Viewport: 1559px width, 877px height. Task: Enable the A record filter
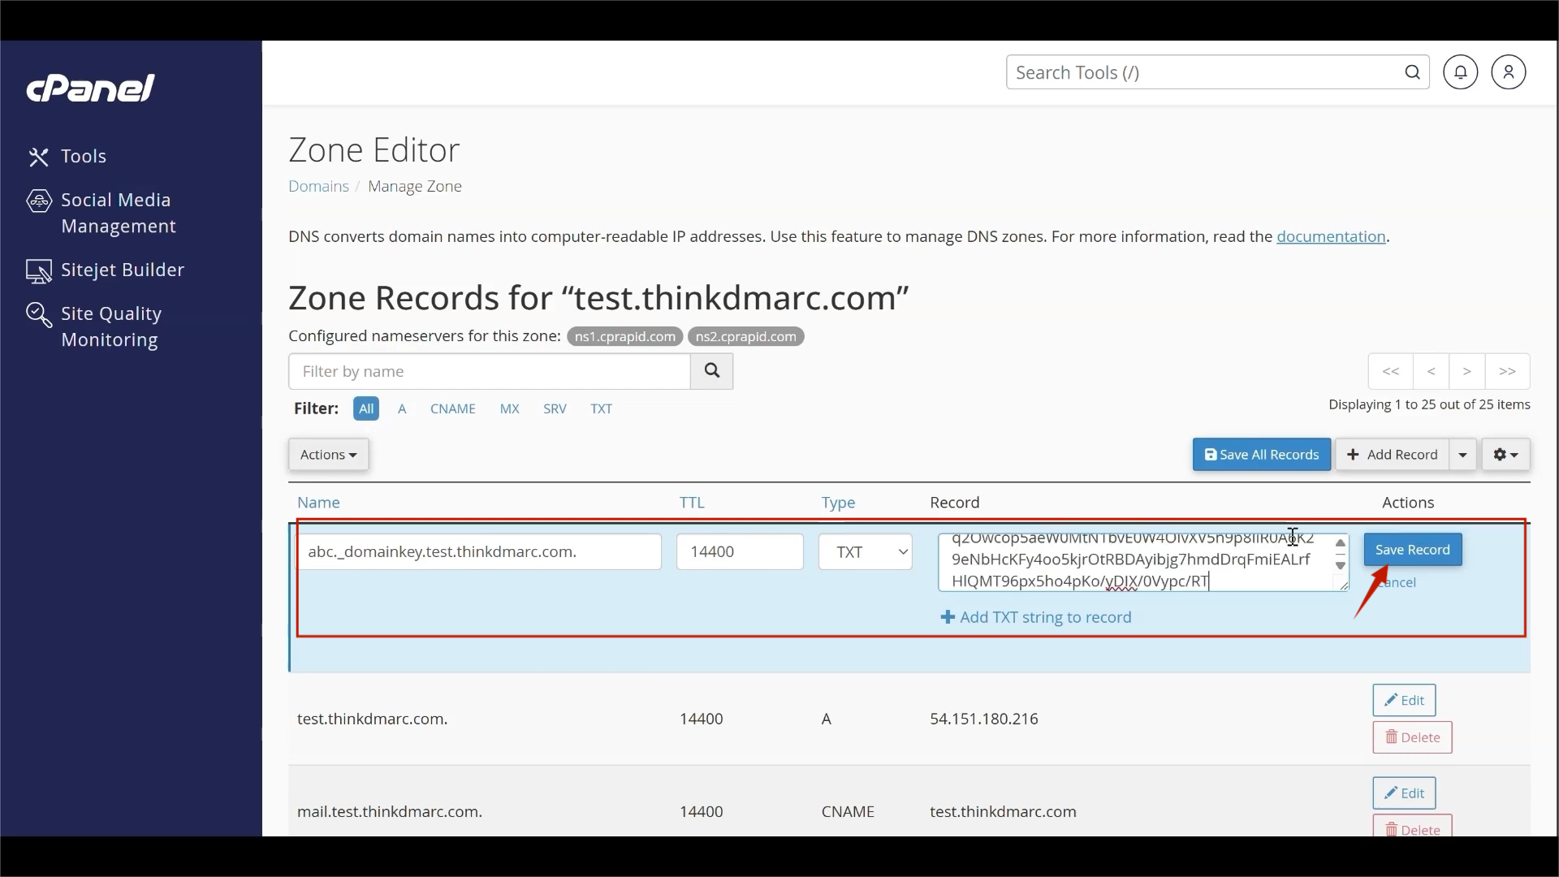click(x=402, y=408)
